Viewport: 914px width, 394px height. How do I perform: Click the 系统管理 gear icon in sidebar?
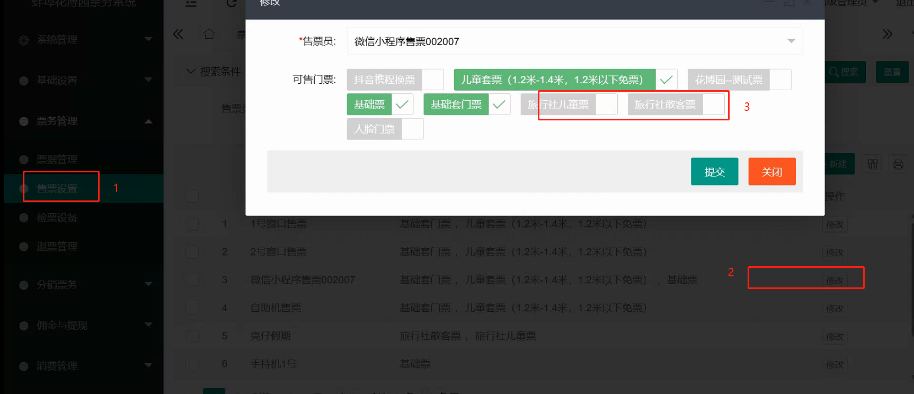[24, 40]
